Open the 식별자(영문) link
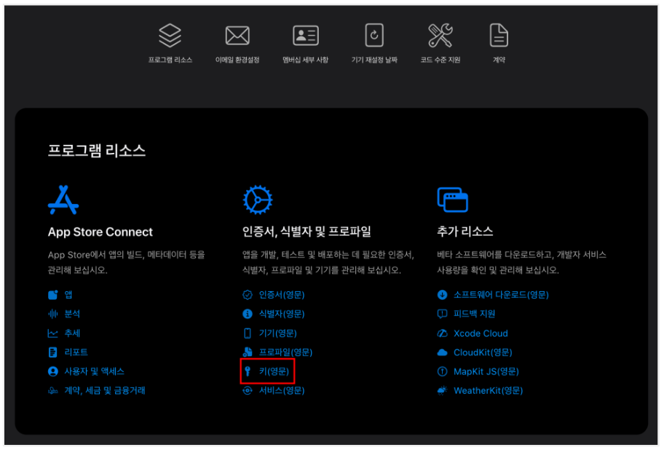Screen dimensions: 664x450 coord(282,314)
